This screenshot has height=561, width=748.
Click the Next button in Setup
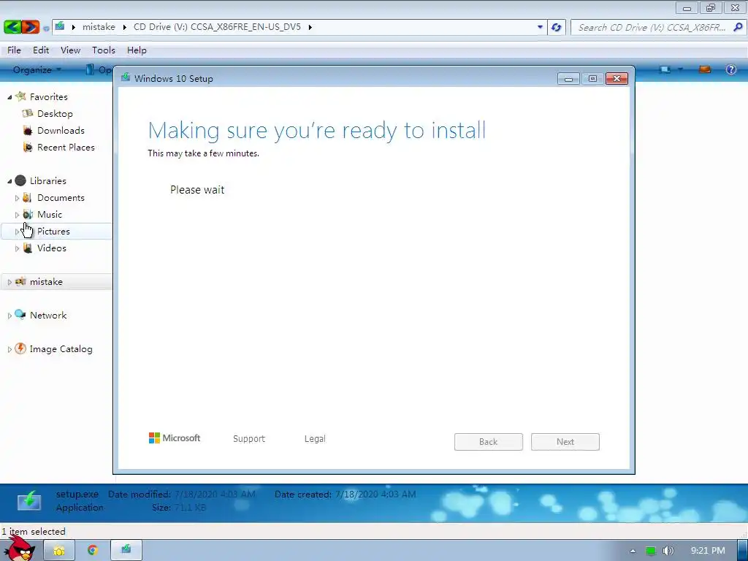(565, 442)
